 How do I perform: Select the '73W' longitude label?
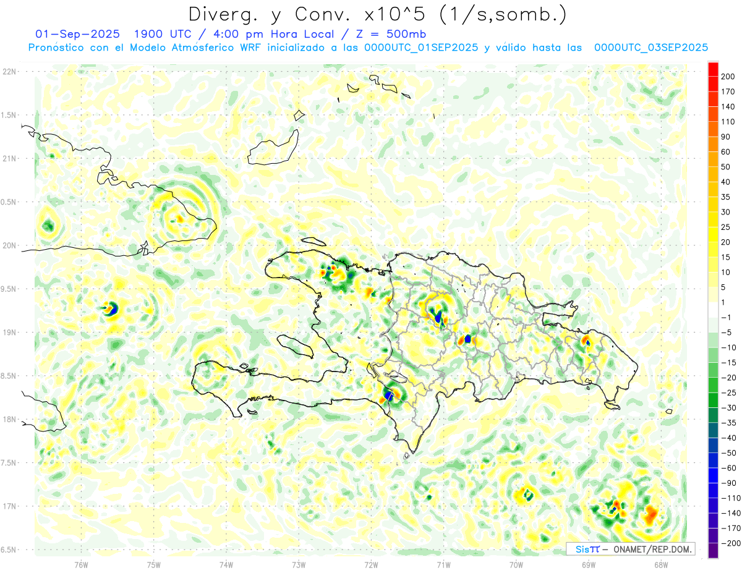coord(299,564)
